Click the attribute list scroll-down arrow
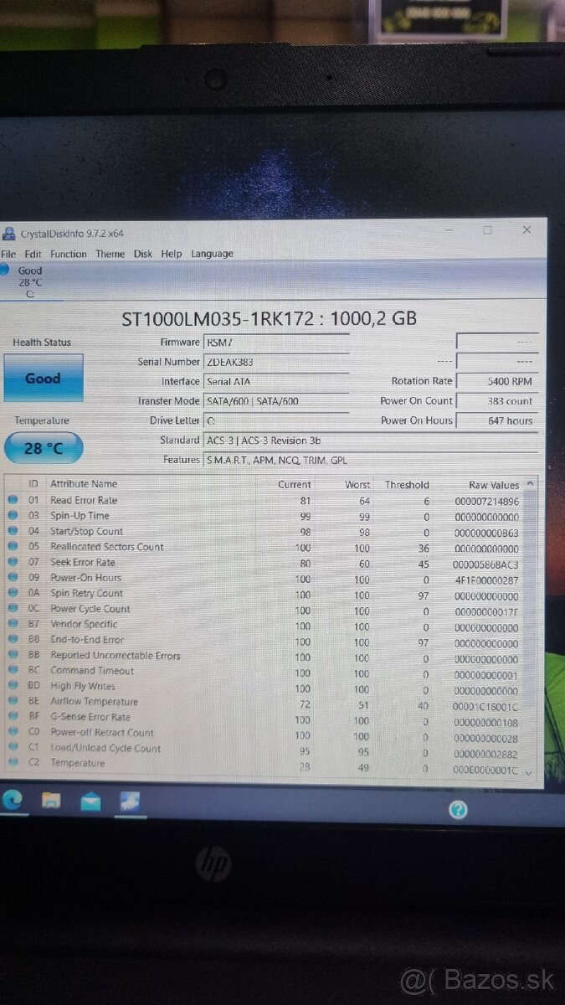Image resolution: width=565 pixels, height=1005 pixels. point(529,774)
